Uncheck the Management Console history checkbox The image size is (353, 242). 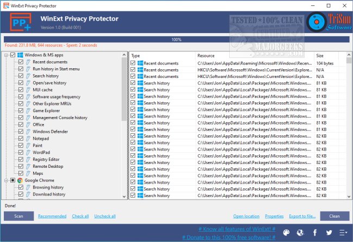click(x=21, y=117)
